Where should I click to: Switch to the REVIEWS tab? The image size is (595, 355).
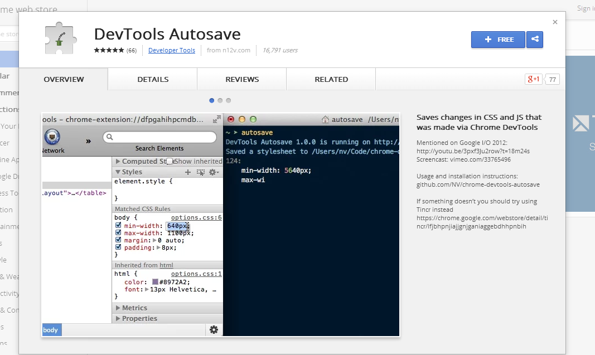241,79
